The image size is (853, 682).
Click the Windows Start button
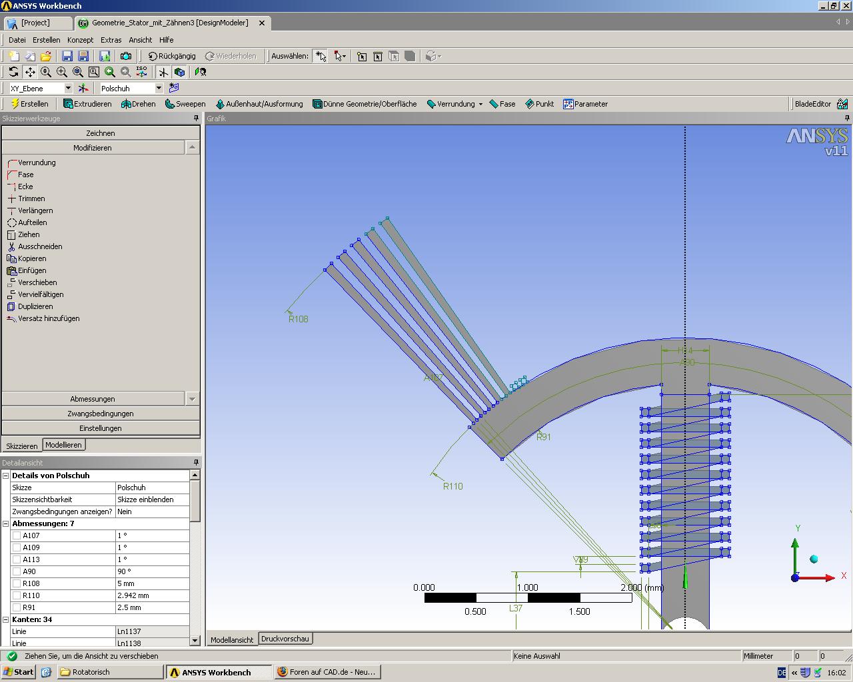point(18,672)
